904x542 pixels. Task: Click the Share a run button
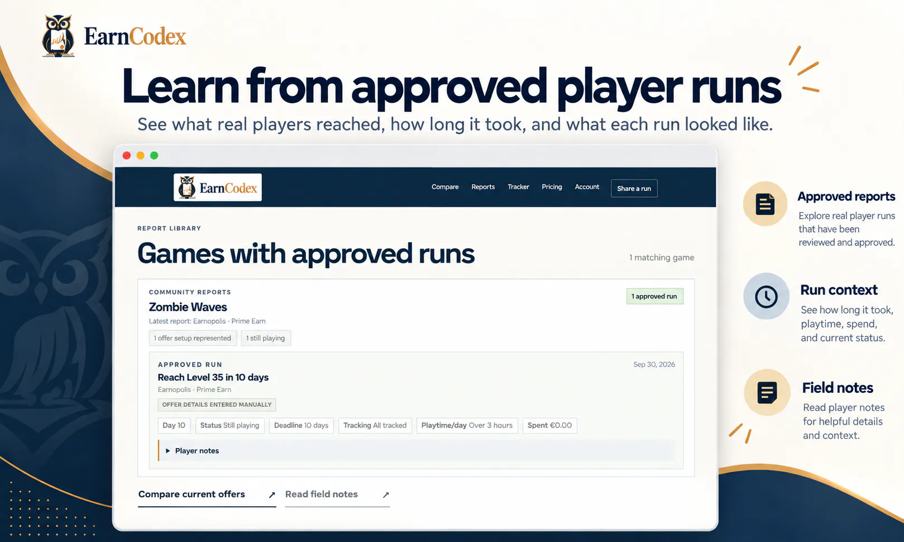tap(634, 188)
